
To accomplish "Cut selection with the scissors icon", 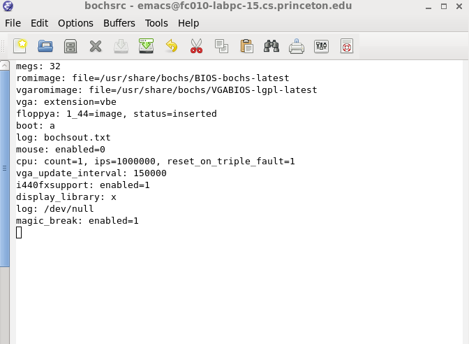I will [x=196, y=46].
